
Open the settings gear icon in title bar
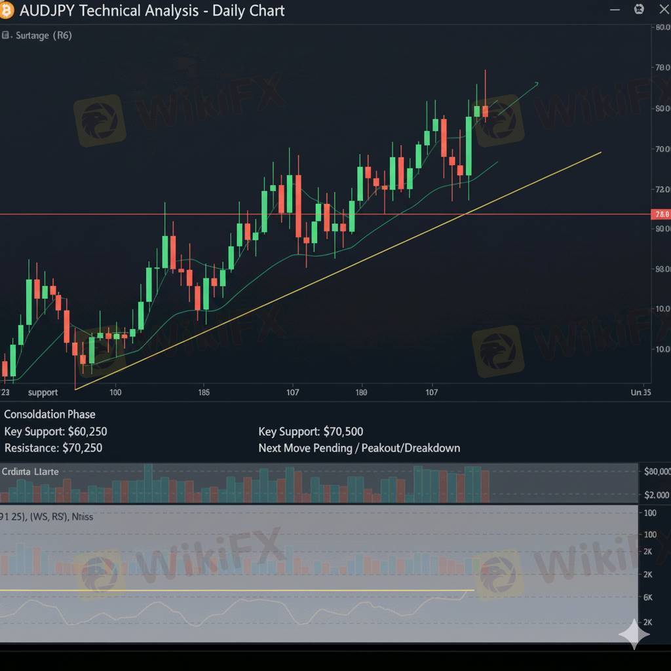(x=638, y=9)
